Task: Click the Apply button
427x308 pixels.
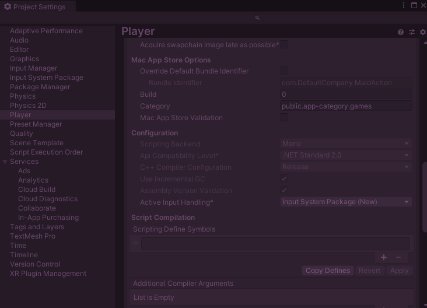Action: click(399, 271)
